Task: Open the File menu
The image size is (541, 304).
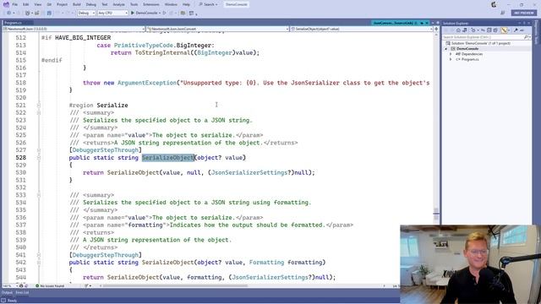Action: click(x=15, y=4)
